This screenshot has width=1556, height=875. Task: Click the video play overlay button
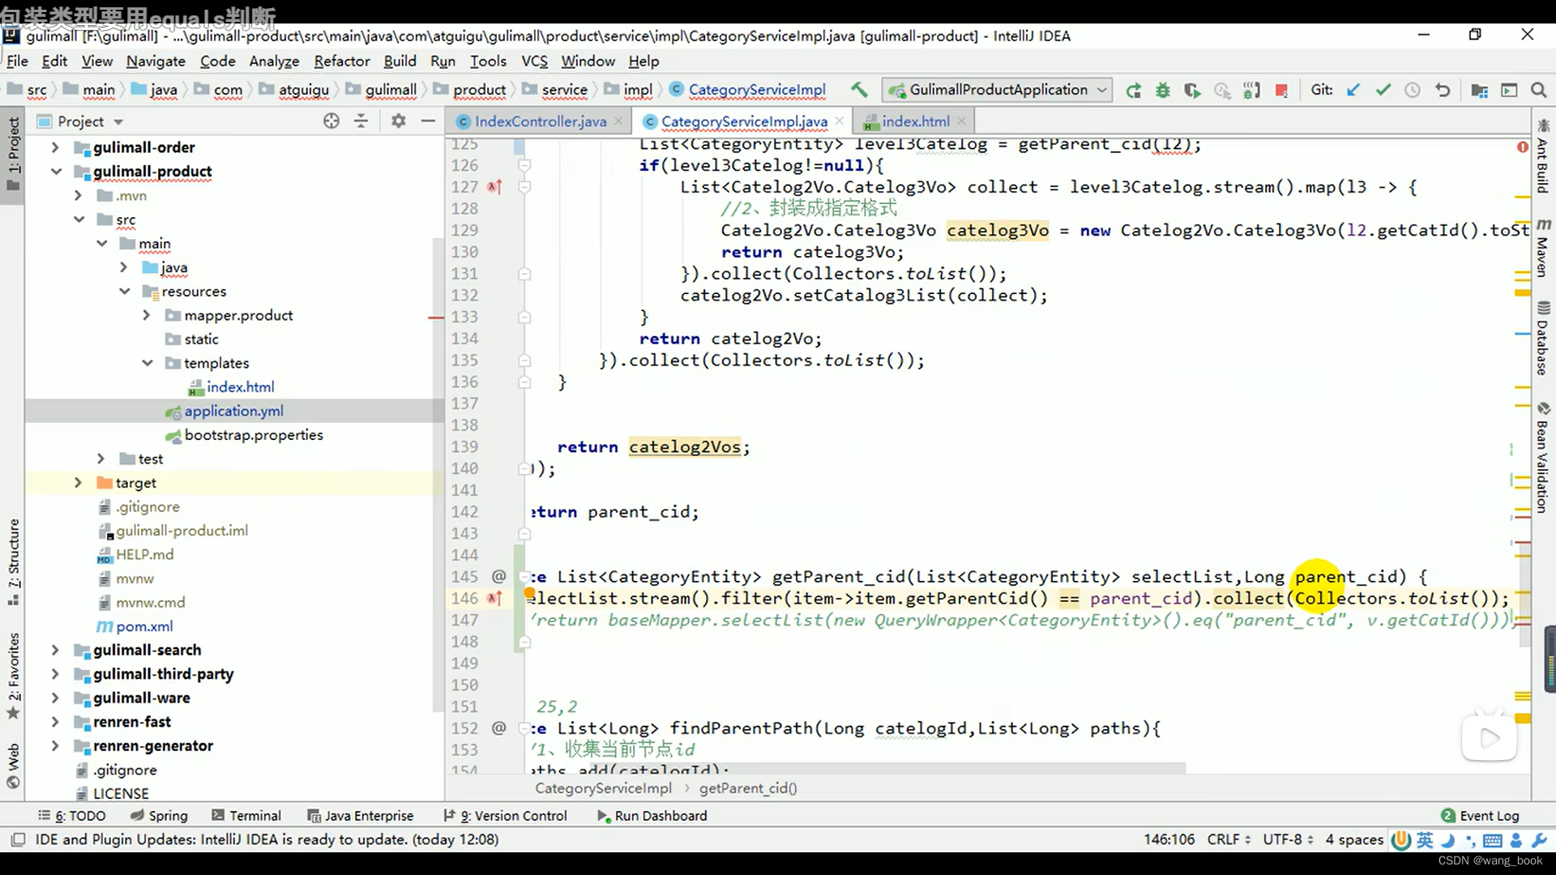tap(1490, 738)
